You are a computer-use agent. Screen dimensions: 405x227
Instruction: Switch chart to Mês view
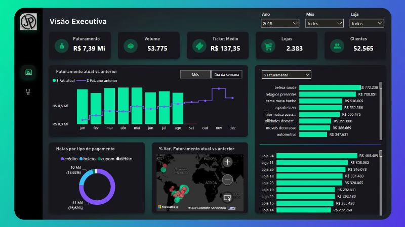pyautogui.click(x=195, y=74)
